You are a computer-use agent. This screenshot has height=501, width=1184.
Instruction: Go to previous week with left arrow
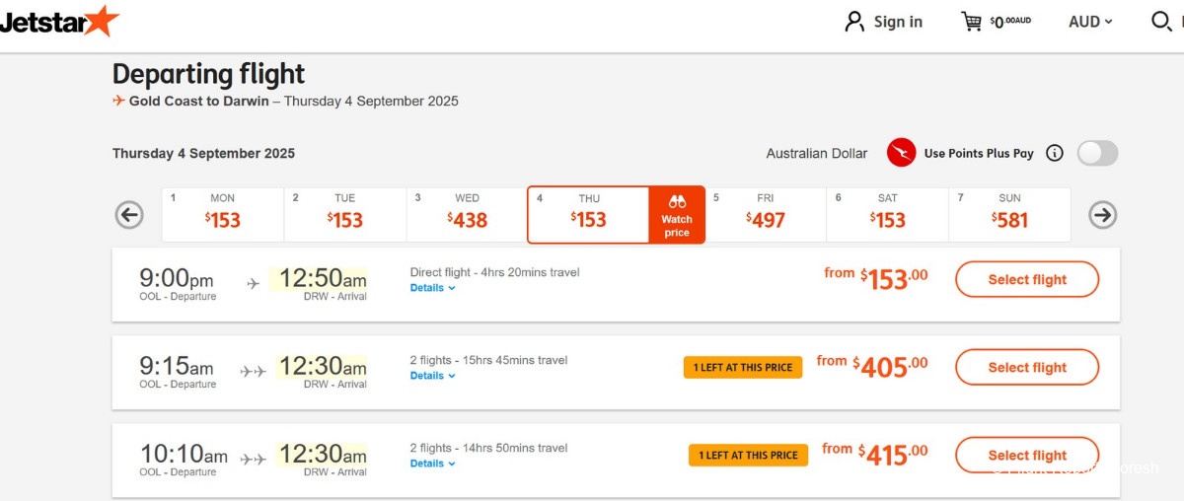coord(129,214)
